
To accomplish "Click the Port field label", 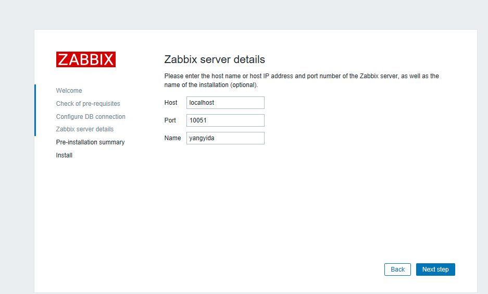I will coord(170,120).
